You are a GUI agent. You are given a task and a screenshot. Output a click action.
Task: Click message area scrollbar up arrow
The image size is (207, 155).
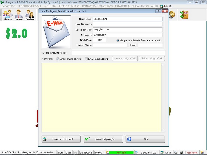click(x=163, y=65)
